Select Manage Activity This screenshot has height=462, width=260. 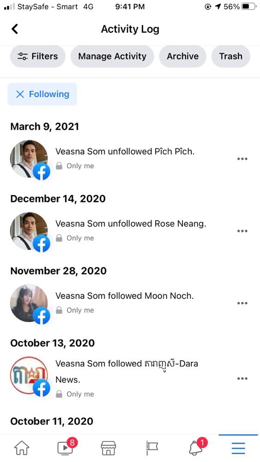112,56
